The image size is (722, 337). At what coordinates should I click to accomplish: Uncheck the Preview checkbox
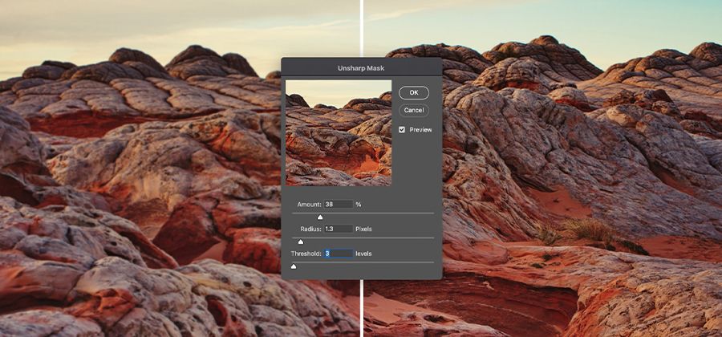coord(402,129)
